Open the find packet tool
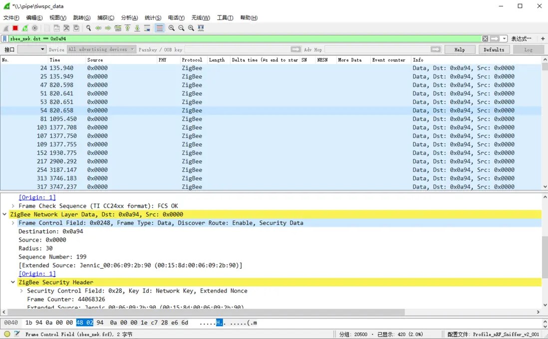 (x=88, y=28)
